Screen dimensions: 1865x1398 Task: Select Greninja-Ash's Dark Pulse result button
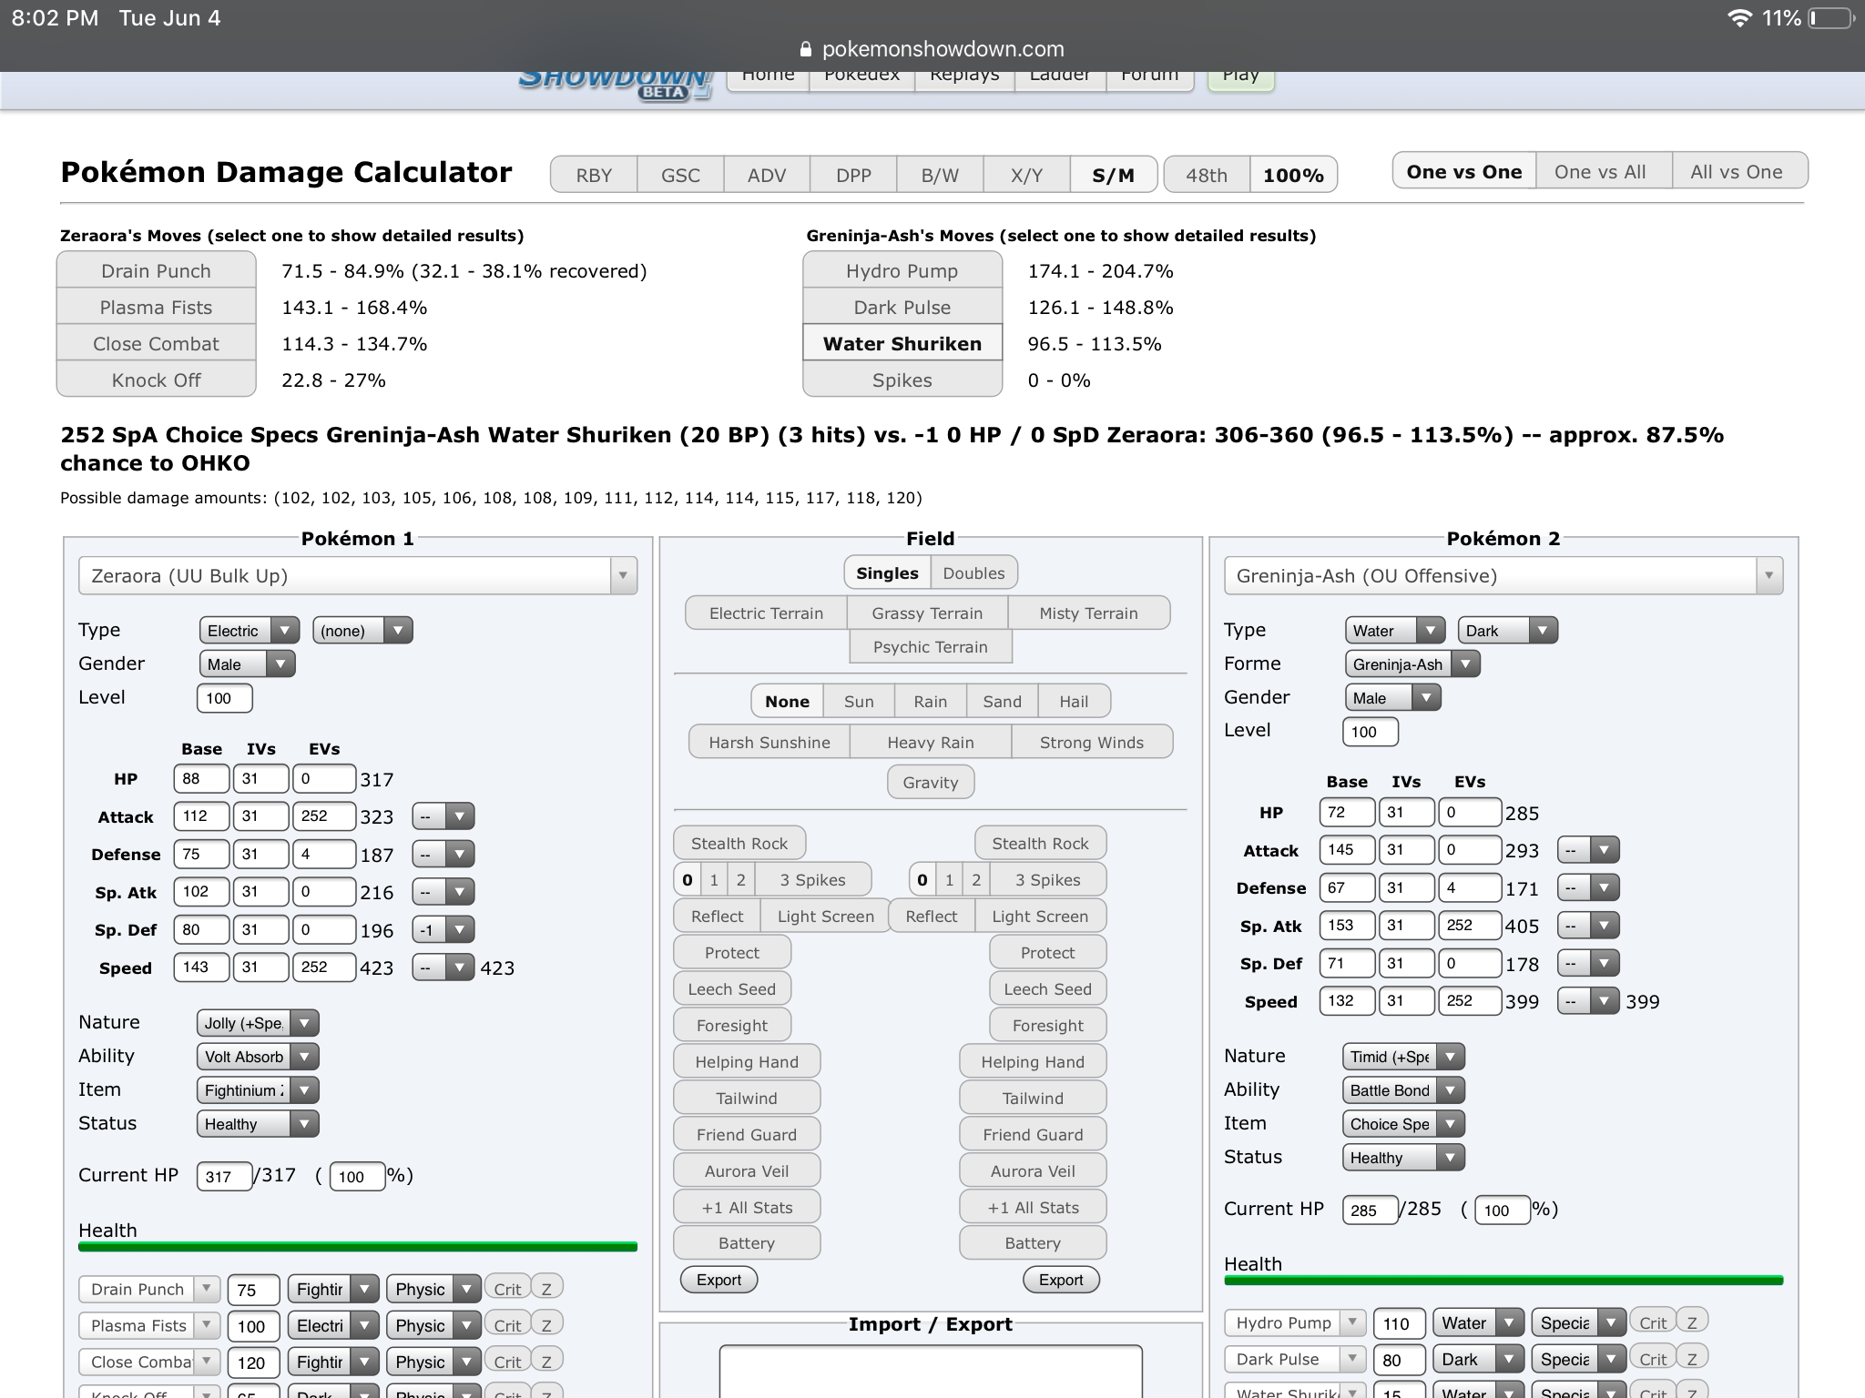902,307
